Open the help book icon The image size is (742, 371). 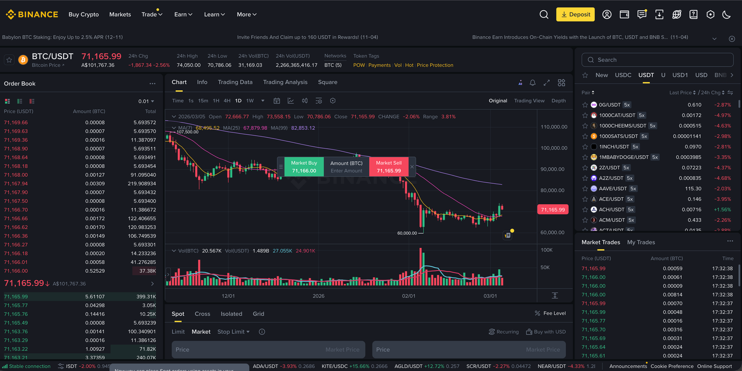tap(693, 14)
